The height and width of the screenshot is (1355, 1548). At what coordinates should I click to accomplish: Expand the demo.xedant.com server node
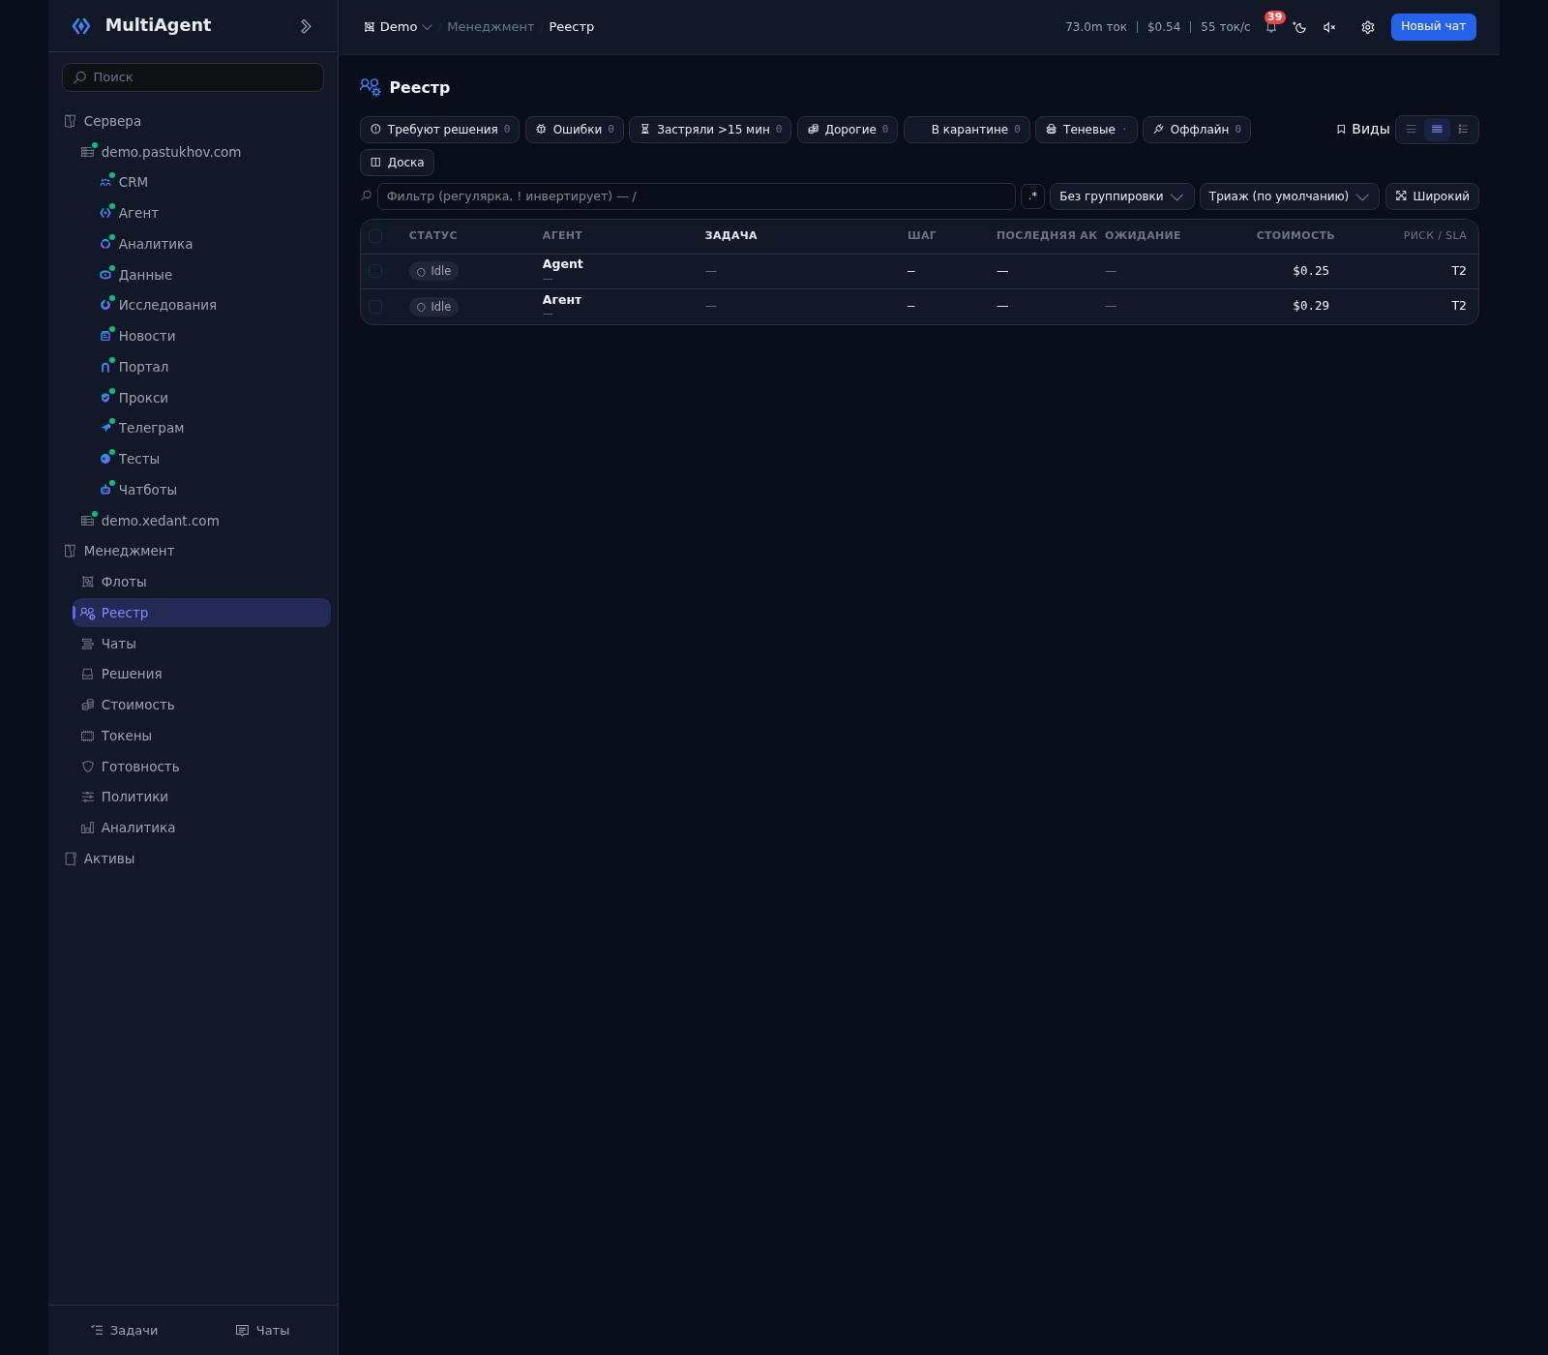pyautogui.click(x=201, y=521)
